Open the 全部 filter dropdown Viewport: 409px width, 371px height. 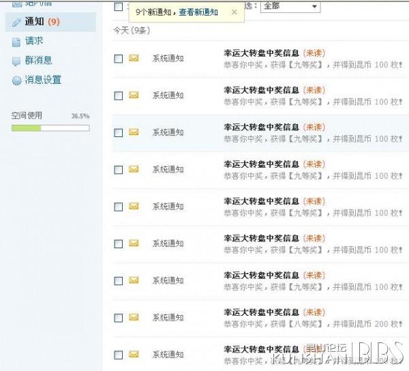click(x=290, y=6)
